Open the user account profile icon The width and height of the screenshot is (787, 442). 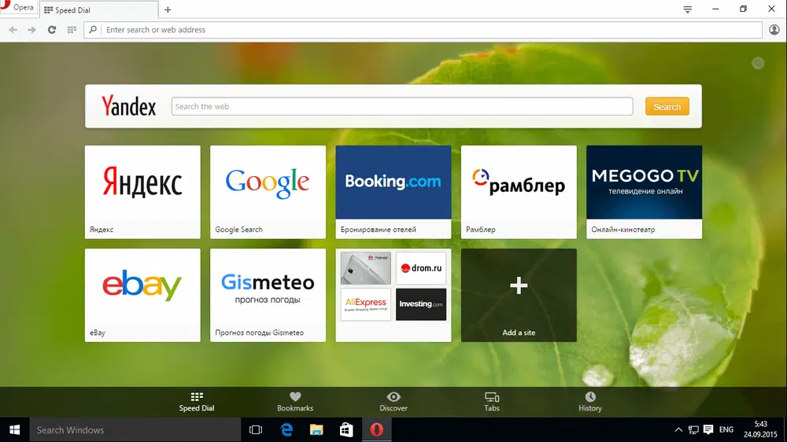click(x=774, y=30)
